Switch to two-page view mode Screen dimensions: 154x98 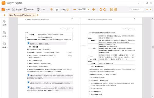click(115, 10)
